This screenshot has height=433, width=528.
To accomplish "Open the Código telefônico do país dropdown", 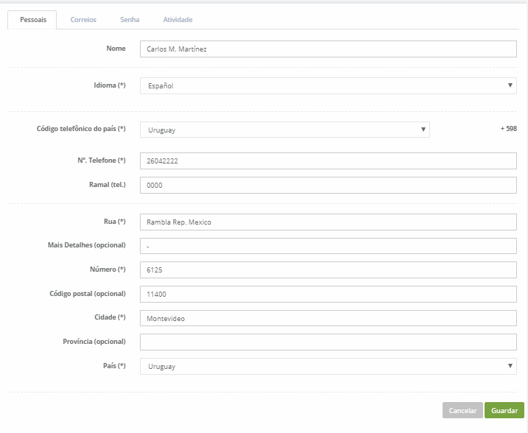I will click(x=284, y=130).
